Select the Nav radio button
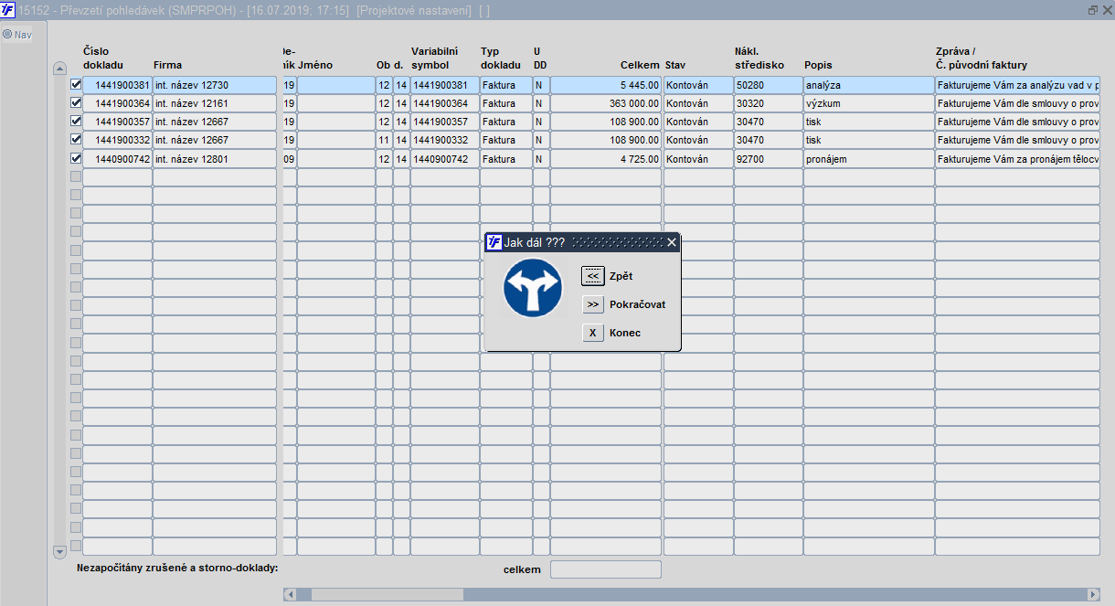Viewport: 1115px width, 606px height. [x=7, y=35]
